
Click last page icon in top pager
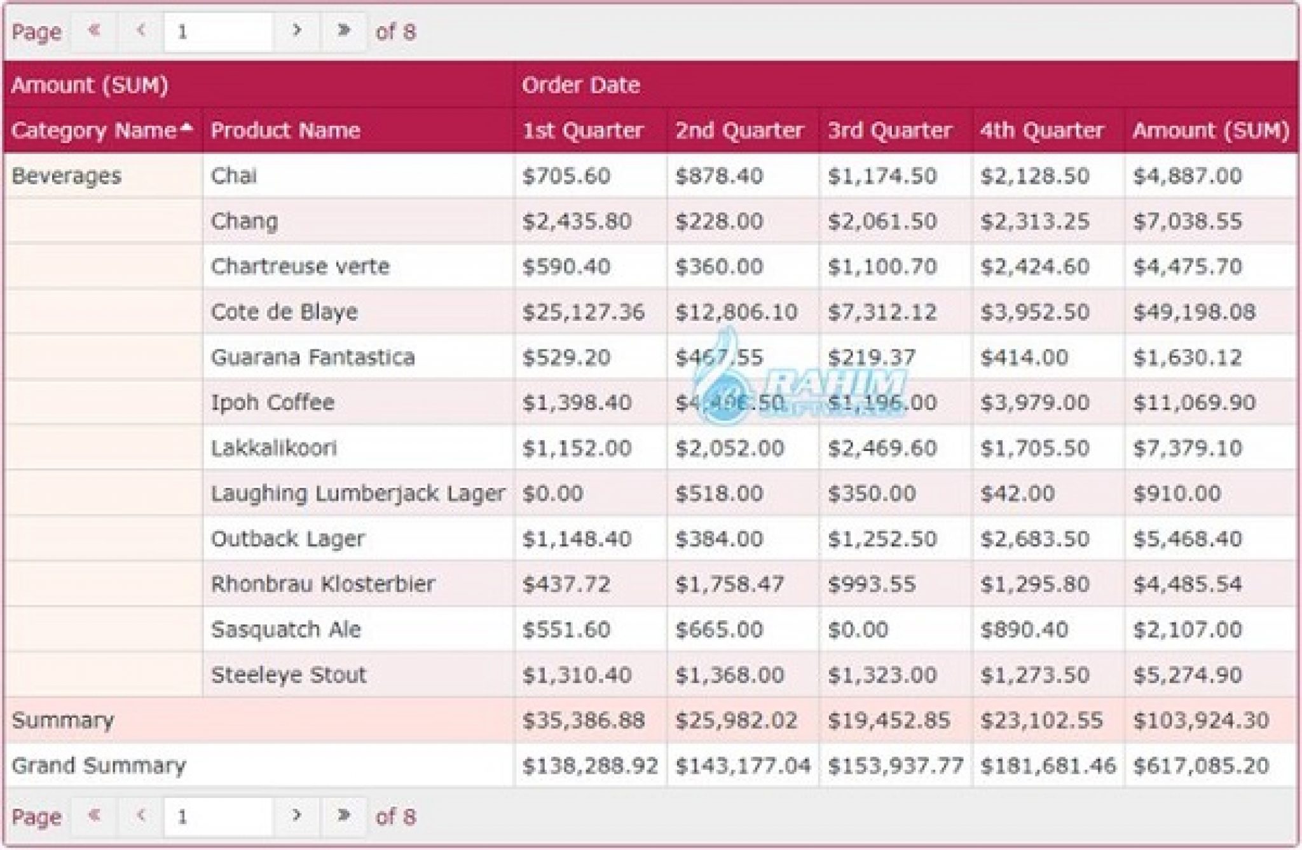point(343,30)
